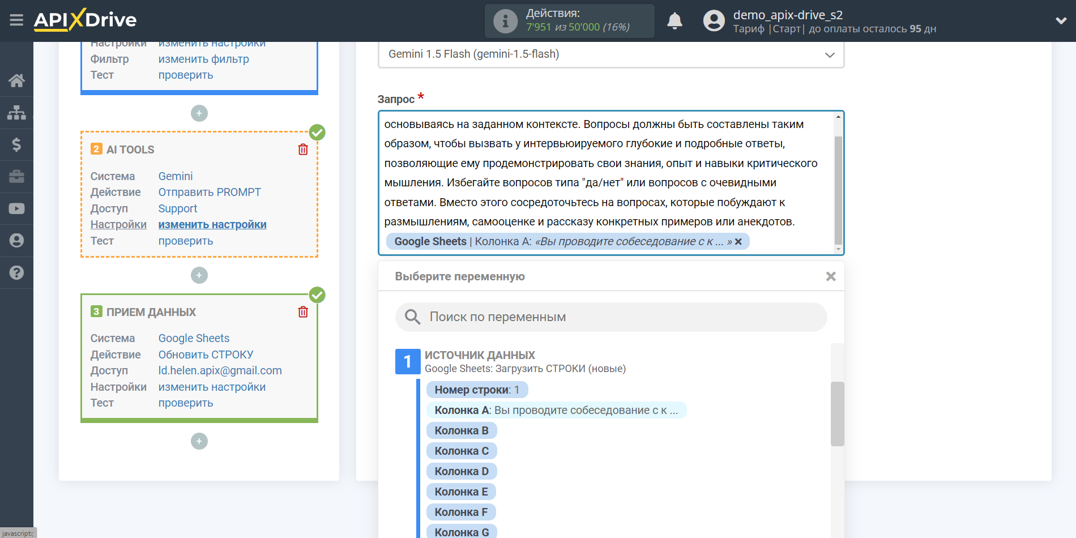Image resolution: width=1076 pixels, height=538 pixels.
Task: Add step between AI TOOLS and ПРИЕМ ДАННЫХ
Action: 199,275
